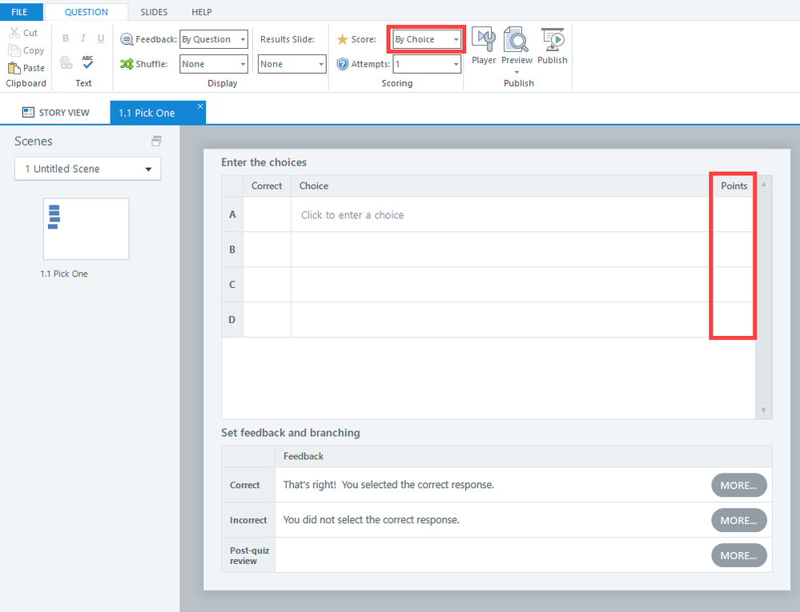The image size is (800, 612).
Task: Click MORE button for Correct feedback
Action: [738, 485]
